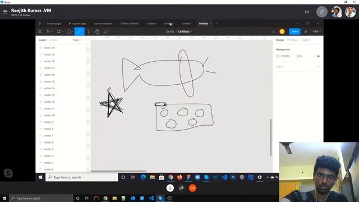Click the Background color swatch
The width and height of the screenshot is (359, 202).
click(x=278, y=56)
